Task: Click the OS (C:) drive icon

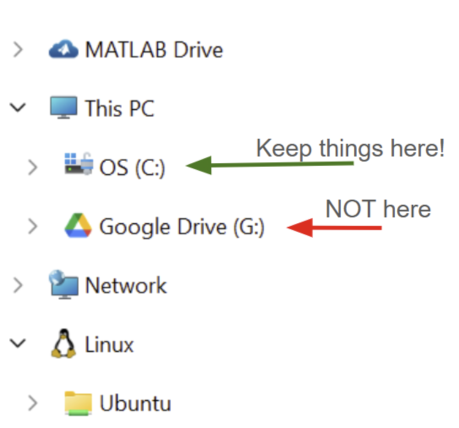Action: [x=78, y=165]
